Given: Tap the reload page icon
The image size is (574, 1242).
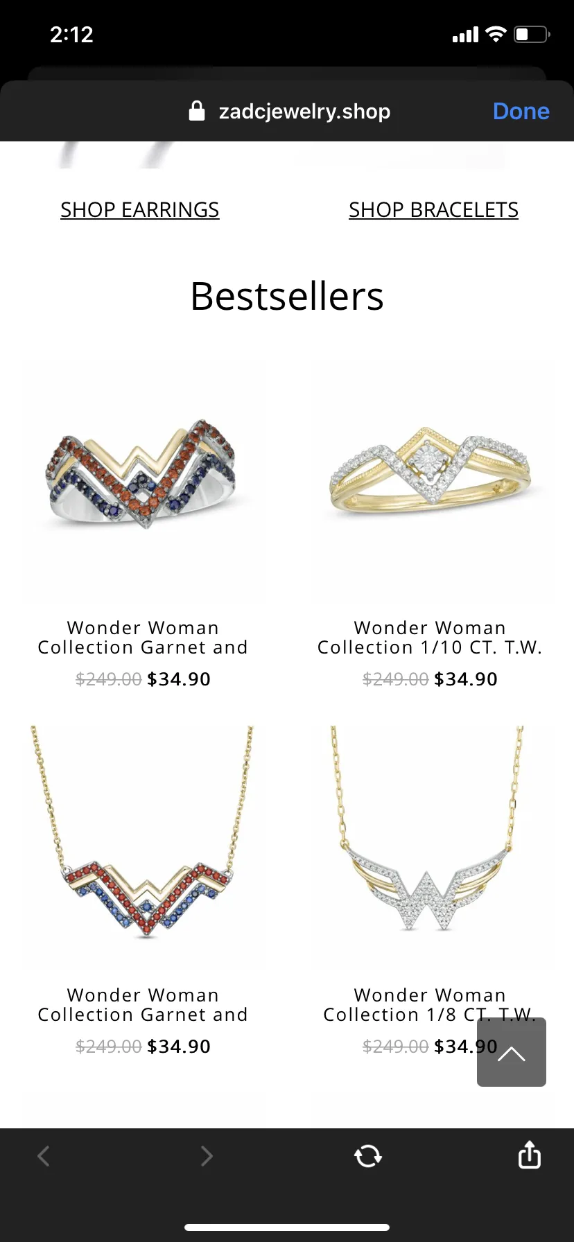Looking at the screenshot, I should pos(367,1155).
